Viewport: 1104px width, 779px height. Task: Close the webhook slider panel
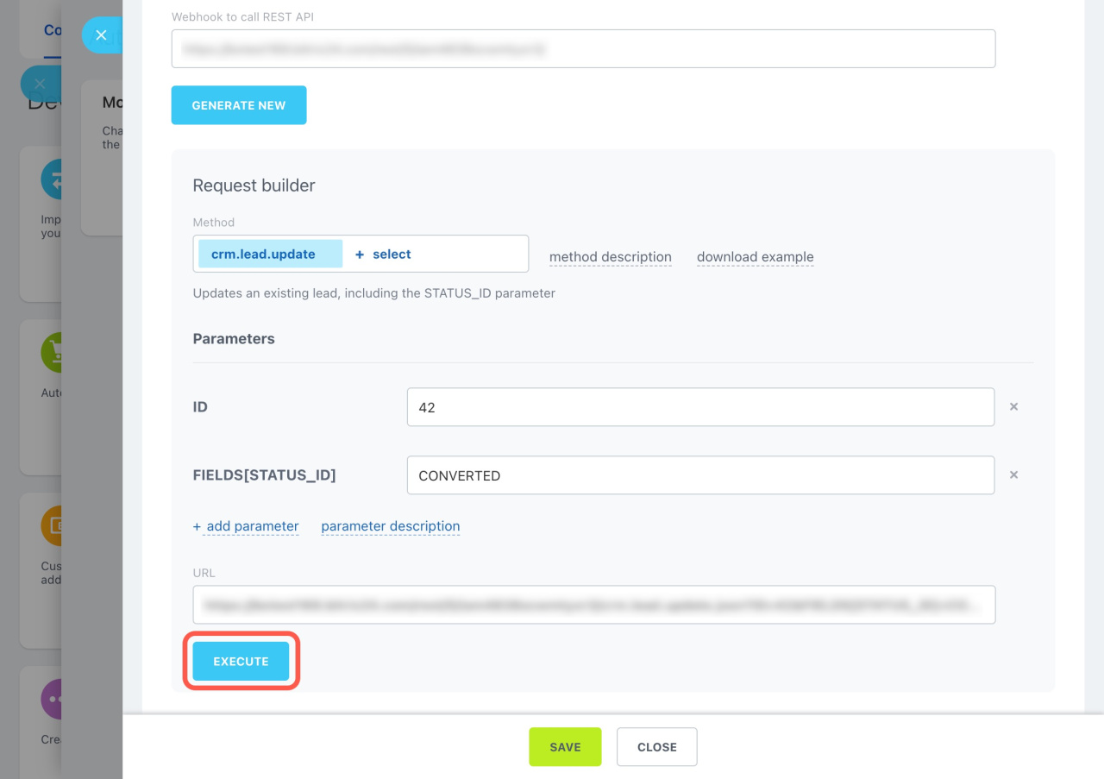pos(101,35)
